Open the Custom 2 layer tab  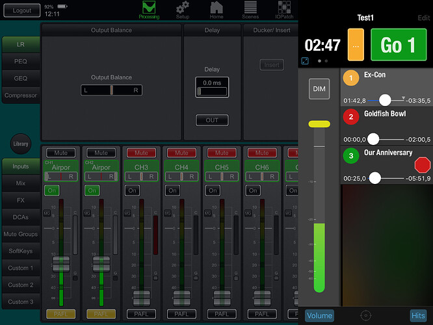point(21,285)
